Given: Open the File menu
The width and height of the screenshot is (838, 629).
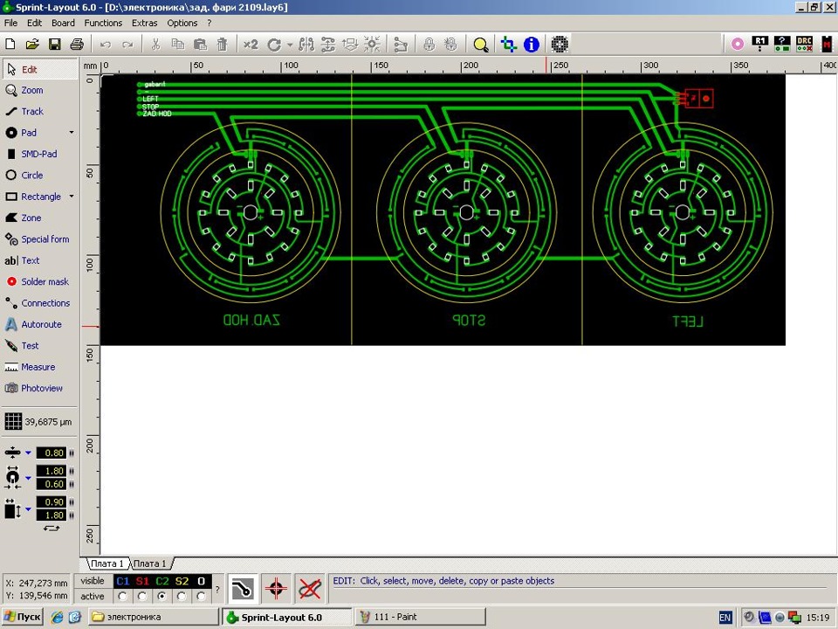Looking at the screenshot, I should pyautogui.click(x=10, y=23).
